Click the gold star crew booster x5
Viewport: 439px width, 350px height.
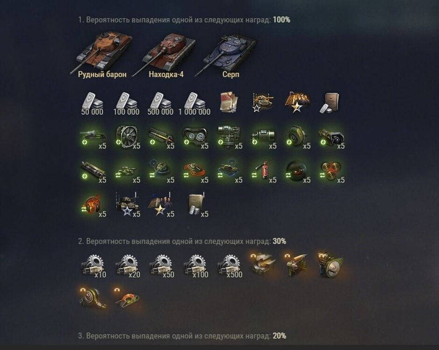161,205
